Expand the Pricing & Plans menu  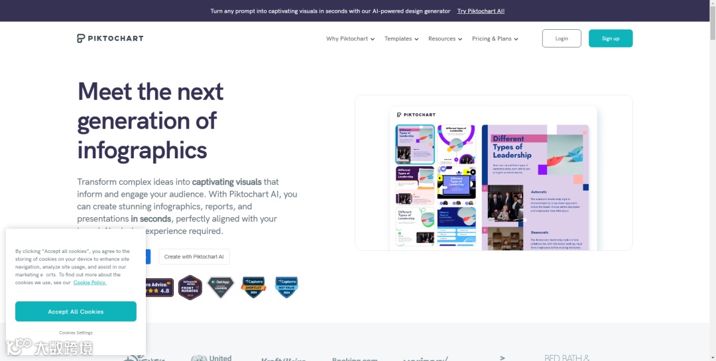(x=495, y=39)
